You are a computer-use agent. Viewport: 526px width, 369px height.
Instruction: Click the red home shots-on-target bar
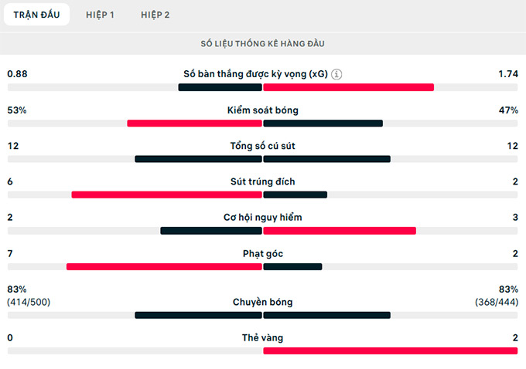coord(166,195)
